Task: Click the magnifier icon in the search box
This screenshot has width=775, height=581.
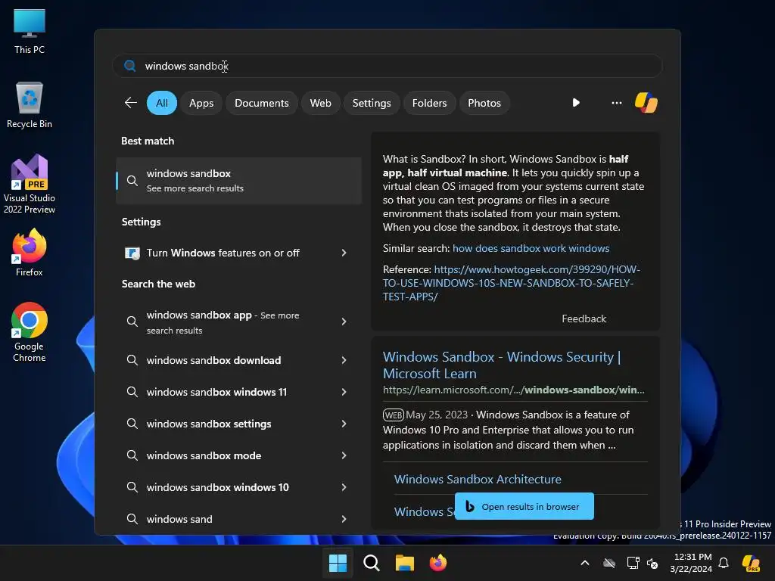Action: pyautogui.click(x=130, y=66)
